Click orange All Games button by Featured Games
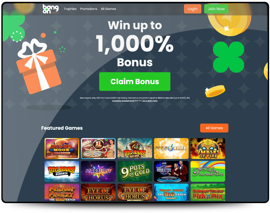270x213 pixels. tap(214, 128)
